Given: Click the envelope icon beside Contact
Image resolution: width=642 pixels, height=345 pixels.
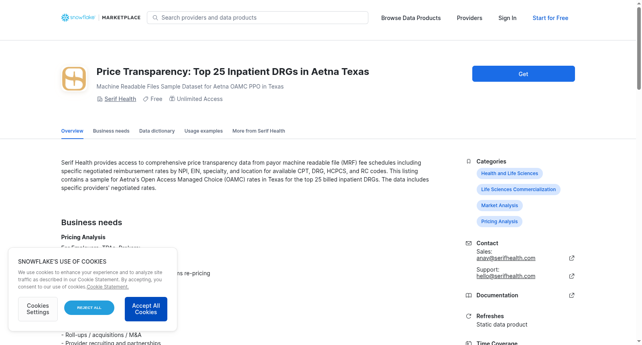Looking at the screenshot, I should click(x=468, y=243).
